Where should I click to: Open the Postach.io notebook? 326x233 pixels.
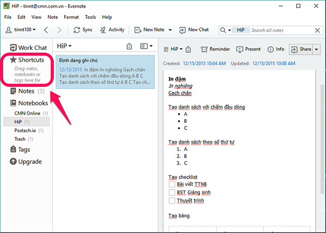29,130
